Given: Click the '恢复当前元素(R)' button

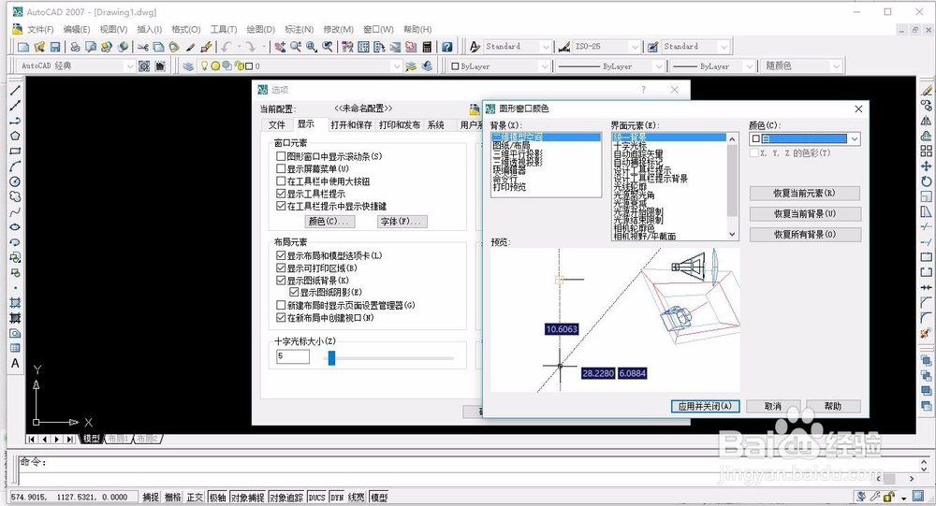Looking at the screenshot, I should 805,194.
